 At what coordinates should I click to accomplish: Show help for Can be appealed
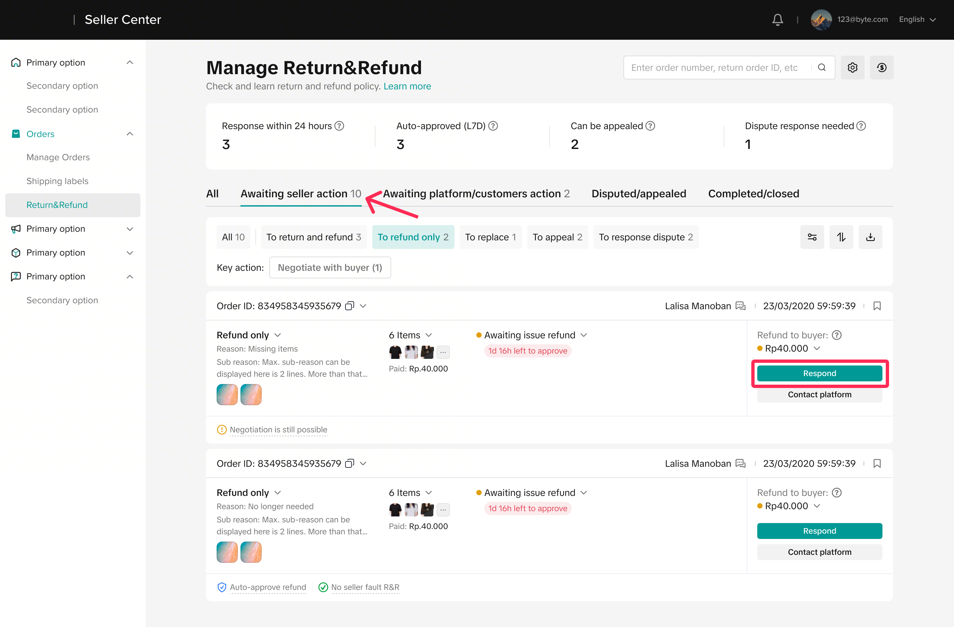coord(650,126)
